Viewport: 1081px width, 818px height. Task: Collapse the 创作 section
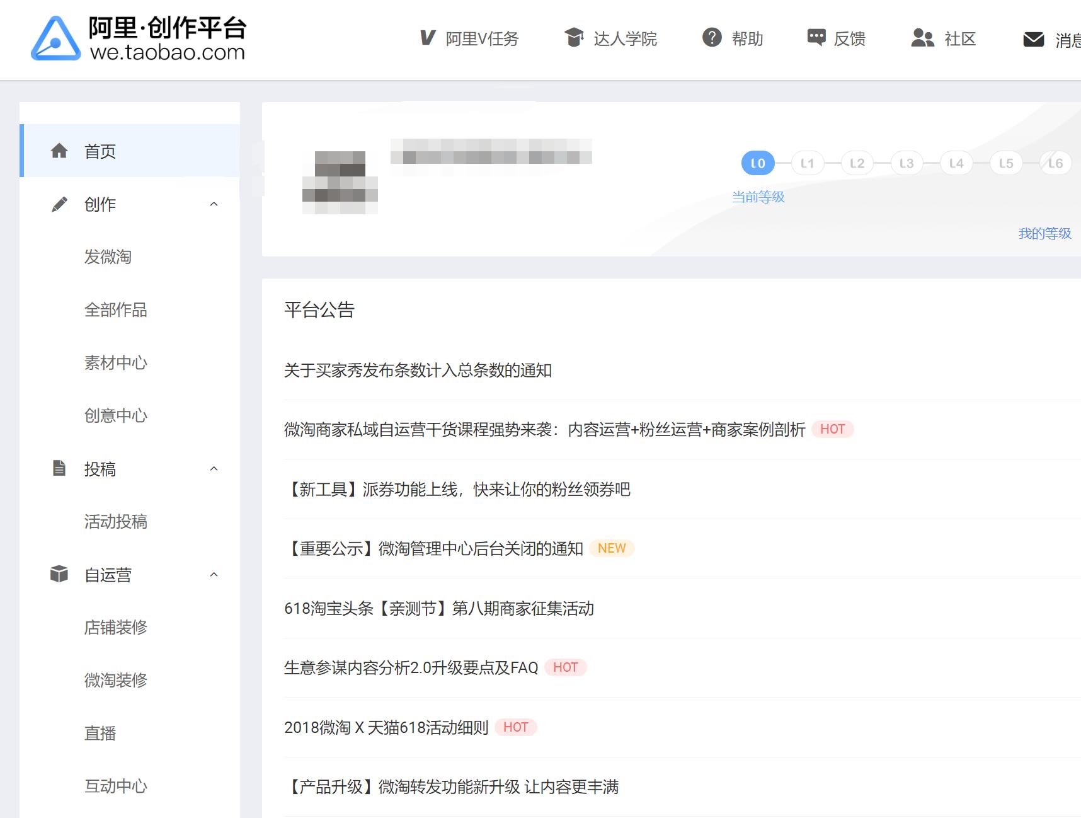214,204
